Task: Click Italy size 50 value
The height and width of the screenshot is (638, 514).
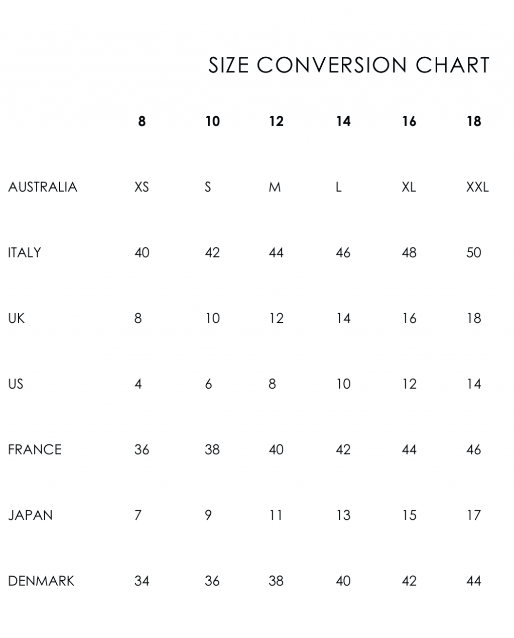Action: coord(474,252)
